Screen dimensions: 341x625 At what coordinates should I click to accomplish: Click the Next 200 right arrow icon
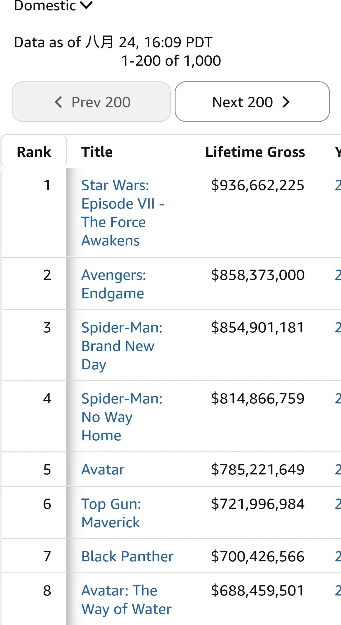286,102
